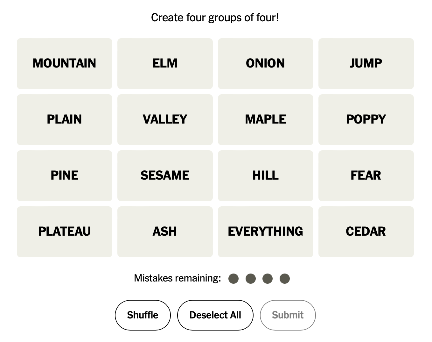The height and width of the screenshot is (342, 432).
Task: Toggle the POPPY word tile
Action: [x=366, y=119]
